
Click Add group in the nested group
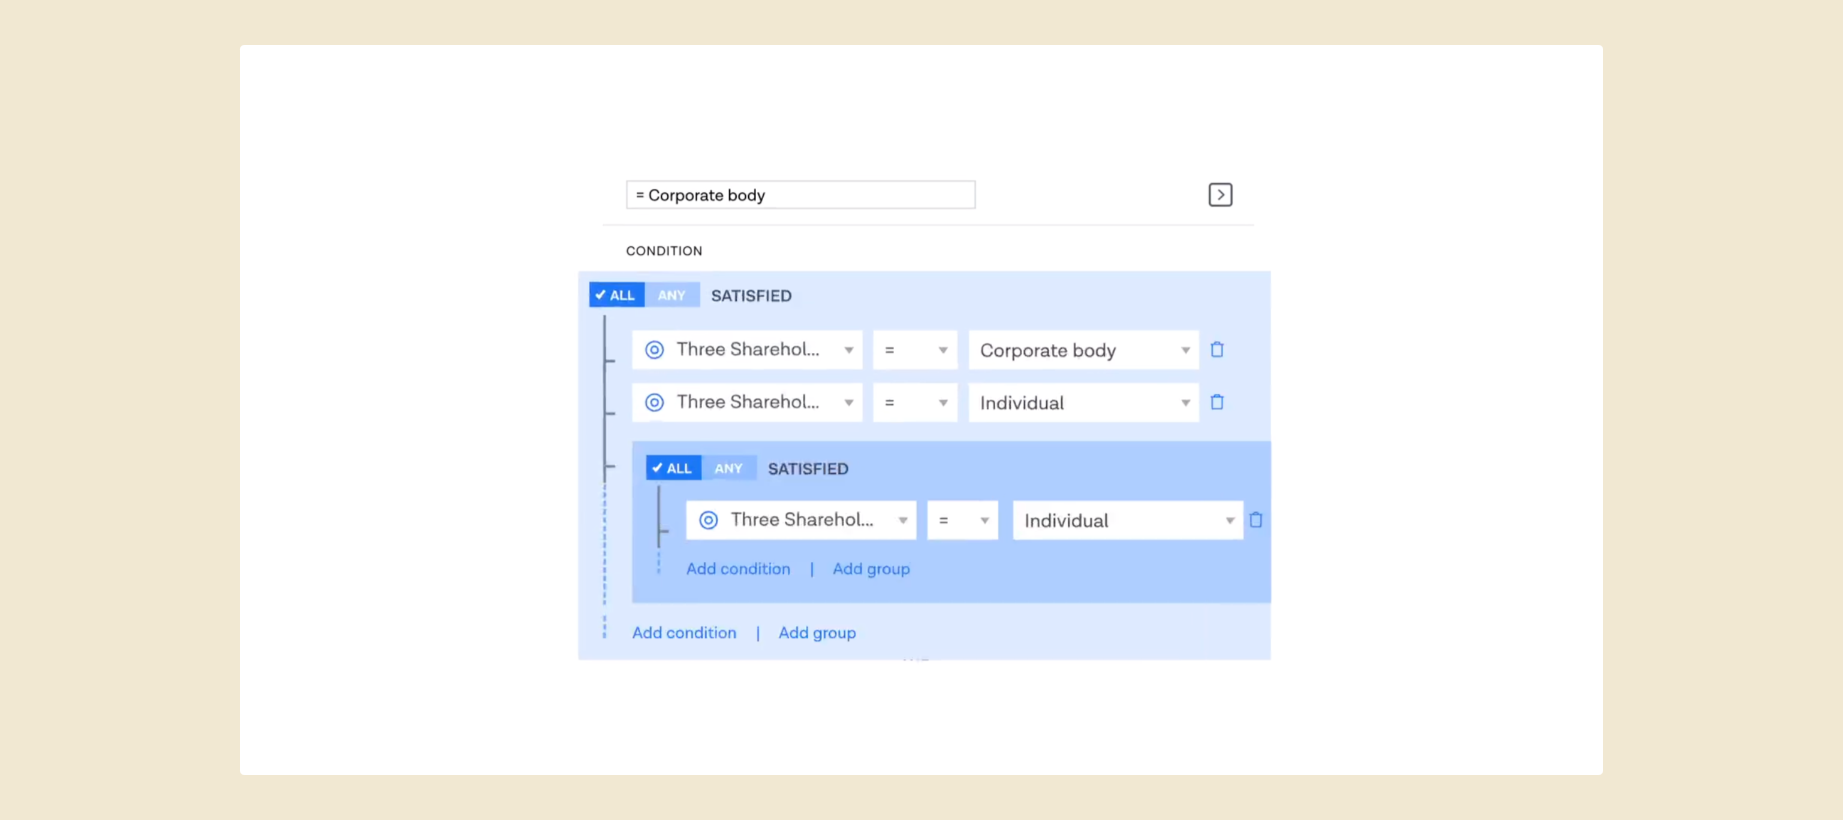[x=871, y=568]
